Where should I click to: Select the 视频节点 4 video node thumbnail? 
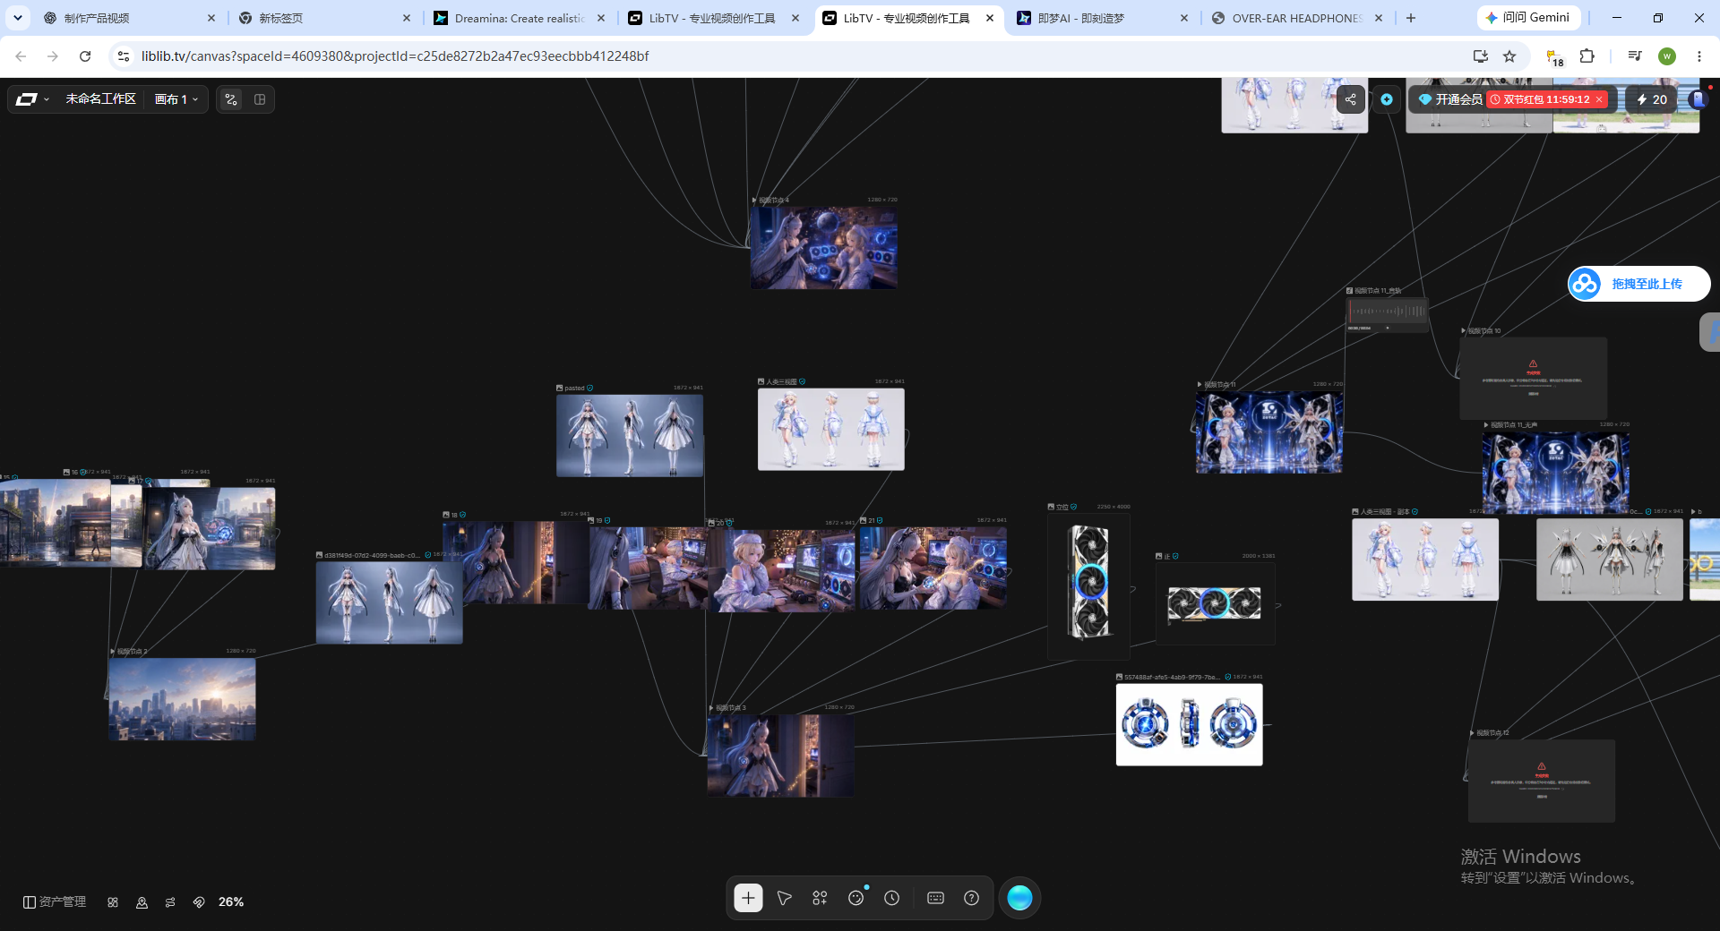[x=824, y=248]
